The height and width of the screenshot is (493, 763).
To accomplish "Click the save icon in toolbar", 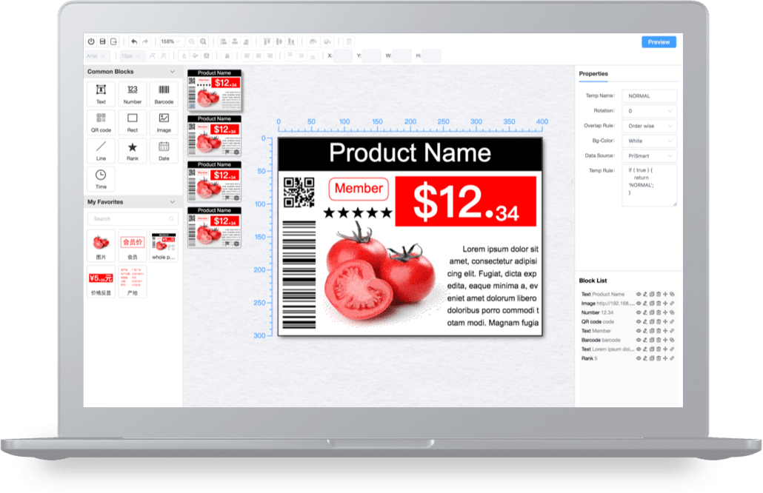I will (x=102, y=42).
